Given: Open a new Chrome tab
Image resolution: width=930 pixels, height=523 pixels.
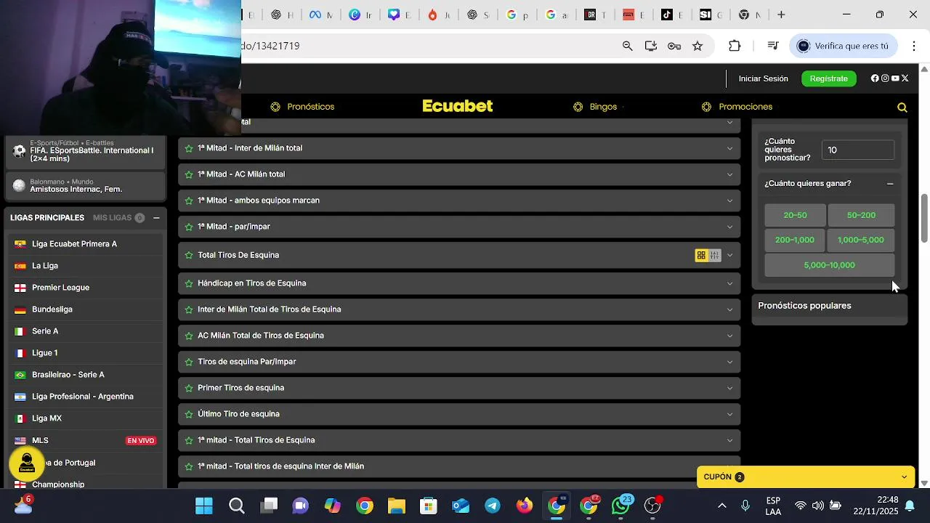Looking at the screenshot, I should (x=781, y=15).
